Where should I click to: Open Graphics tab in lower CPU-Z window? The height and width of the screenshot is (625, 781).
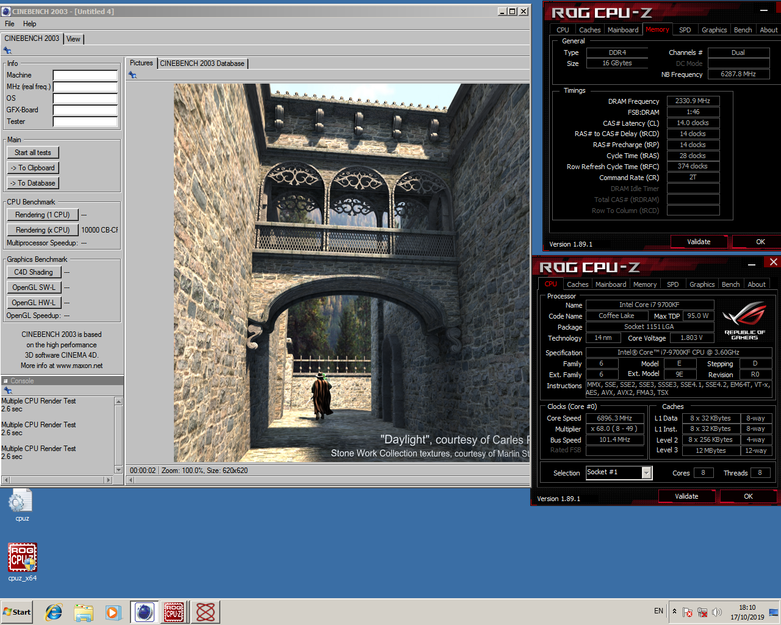[x=702, y=284]
